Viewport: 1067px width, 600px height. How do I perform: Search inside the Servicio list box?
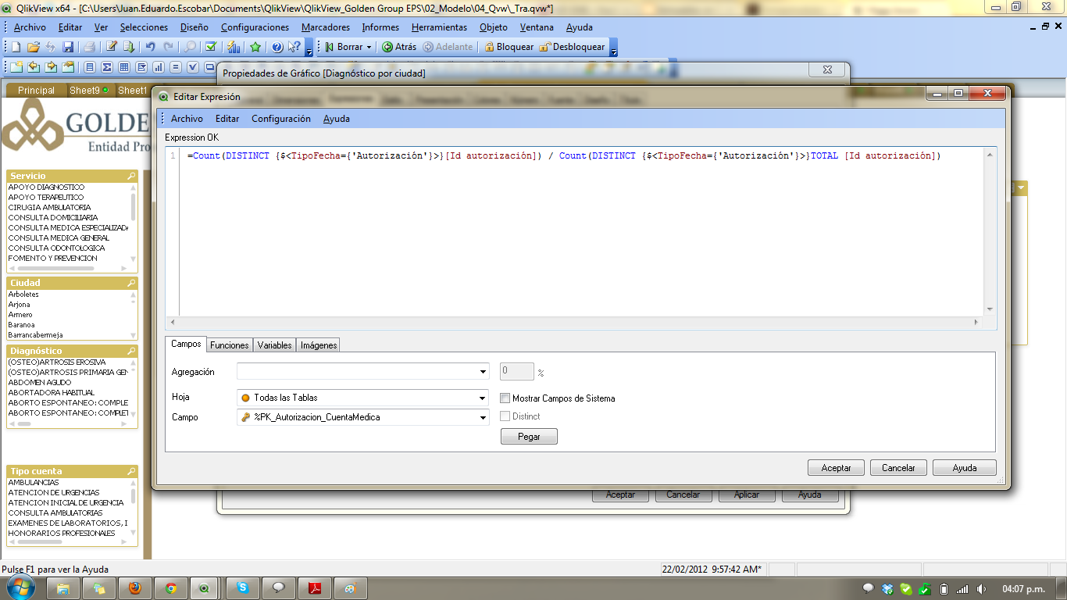132,176
